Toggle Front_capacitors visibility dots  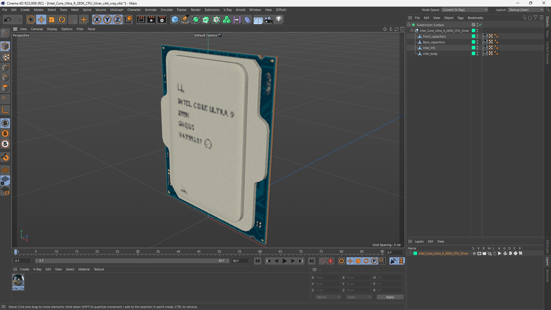477,36
